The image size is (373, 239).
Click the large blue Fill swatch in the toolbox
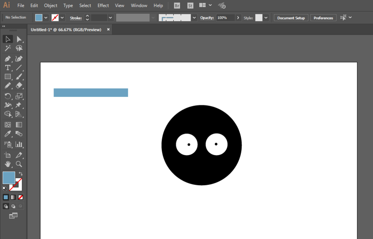9,178
